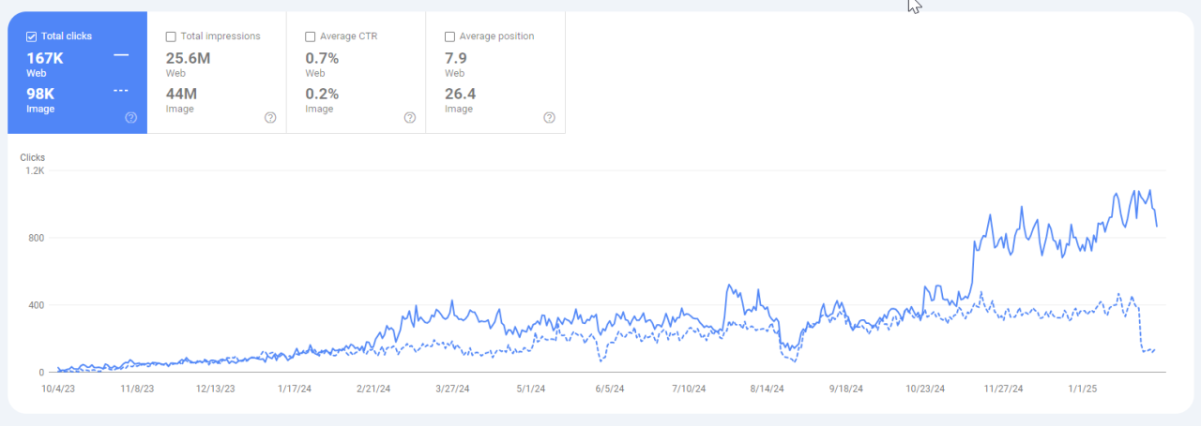This screenshot has width=1201, height=426.
Task: Click the Clicks axis title above chart
Action: pyautogui.click(x=32, y=157)
